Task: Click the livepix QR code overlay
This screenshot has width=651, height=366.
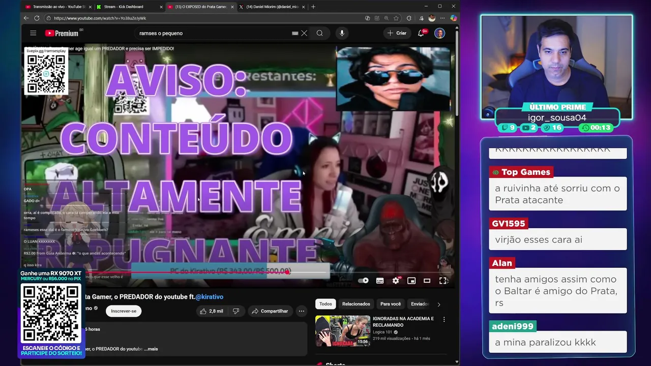Action: click(46, 72)
